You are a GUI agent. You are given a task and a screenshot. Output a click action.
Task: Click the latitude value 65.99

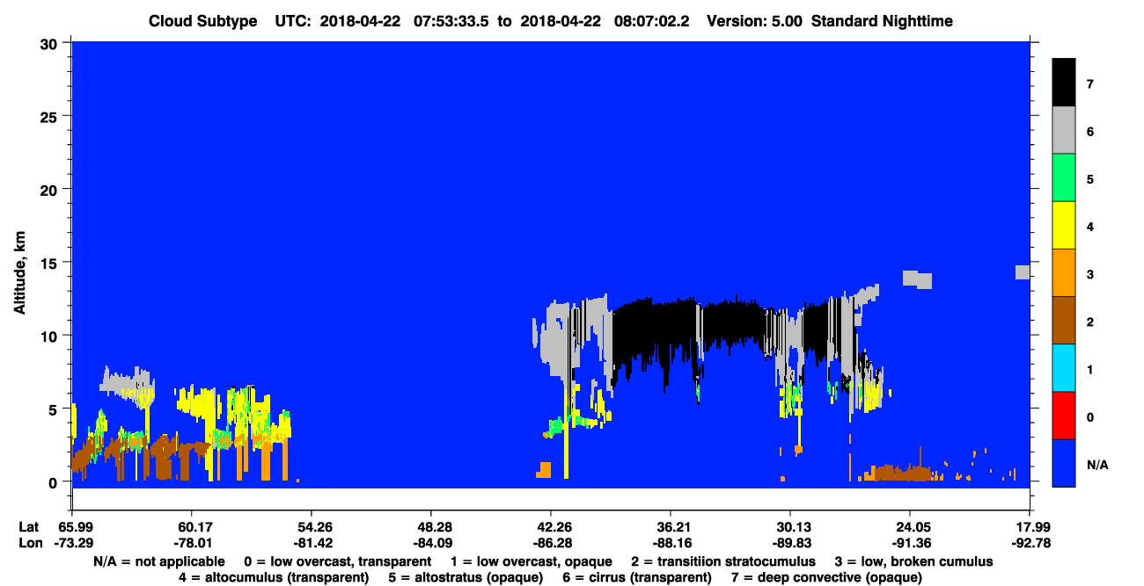point(74,527)
